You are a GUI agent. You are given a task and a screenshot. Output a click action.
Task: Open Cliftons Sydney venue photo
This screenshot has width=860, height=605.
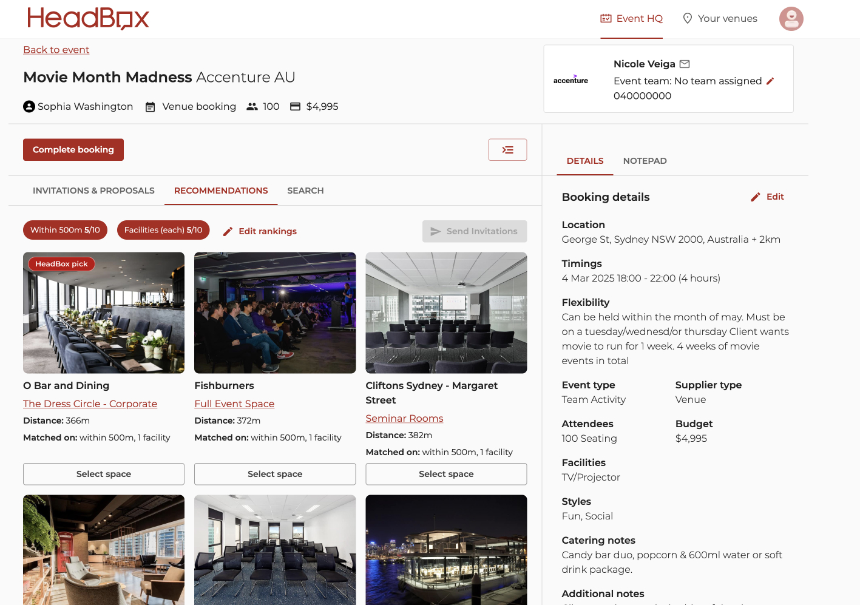coord(446,313)
